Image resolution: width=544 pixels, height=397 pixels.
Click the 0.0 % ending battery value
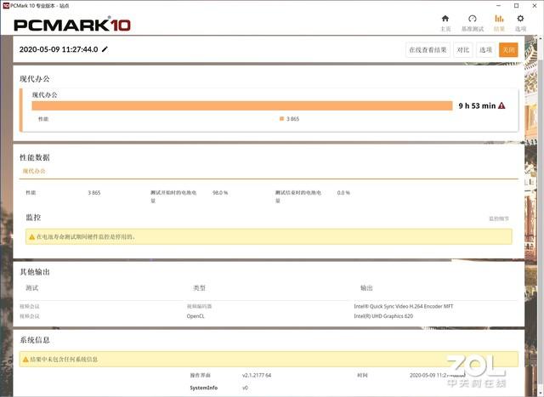coord(343,193)
